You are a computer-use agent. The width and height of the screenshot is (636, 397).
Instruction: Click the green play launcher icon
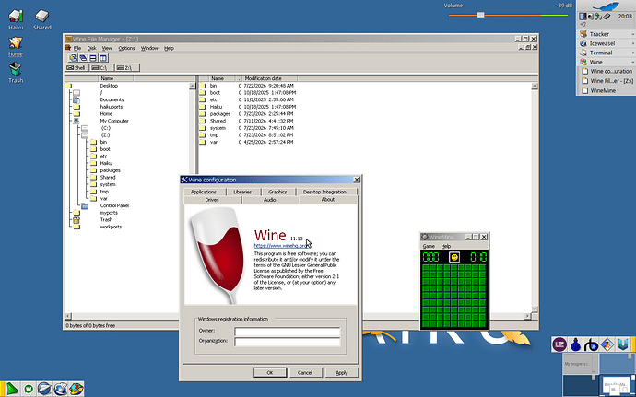[x=13, y=389]
